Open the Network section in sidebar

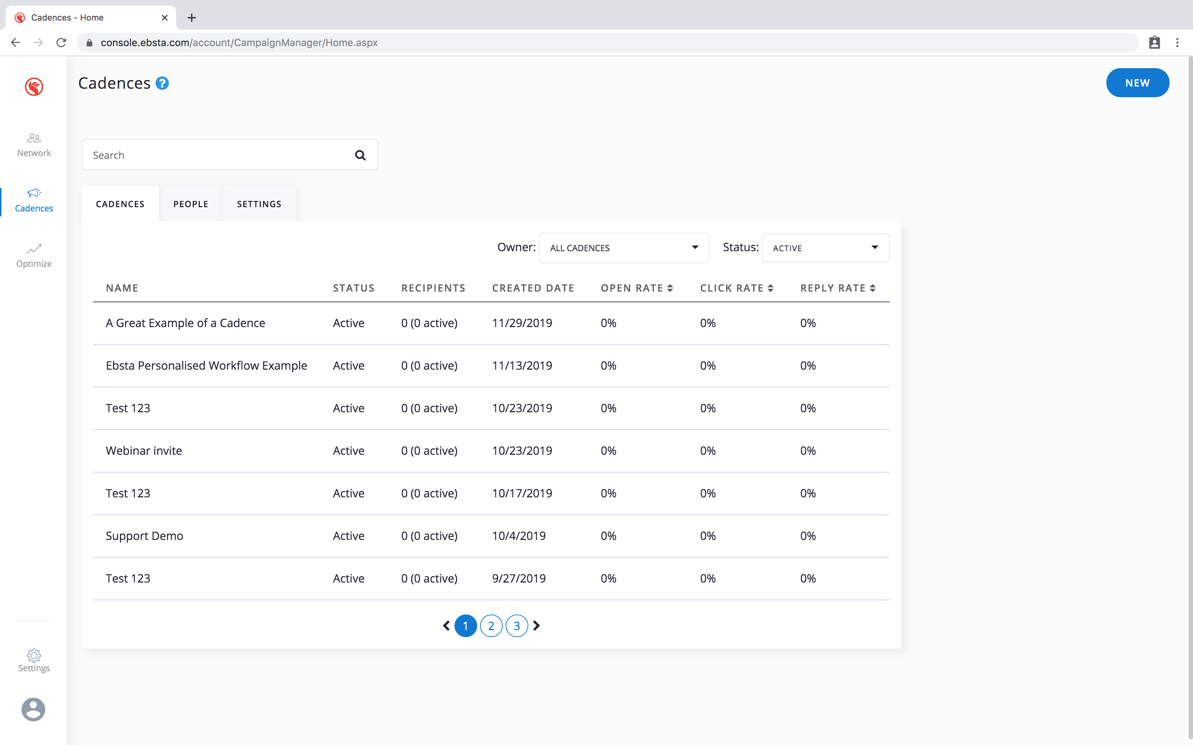pyautogui.click(x=33, y=145)
